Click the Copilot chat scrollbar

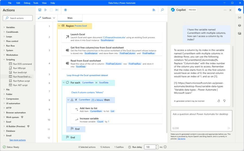[x=233, y=76]
